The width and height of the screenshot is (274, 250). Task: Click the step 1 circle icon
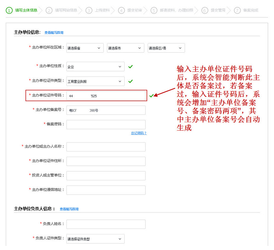[x=9, y=10]
